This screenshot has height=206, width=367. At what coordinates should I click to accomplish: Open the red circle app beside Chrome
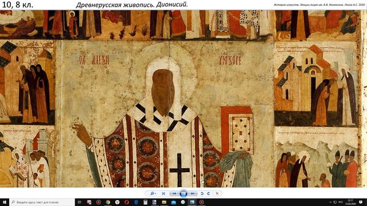[x=99, y=202]
